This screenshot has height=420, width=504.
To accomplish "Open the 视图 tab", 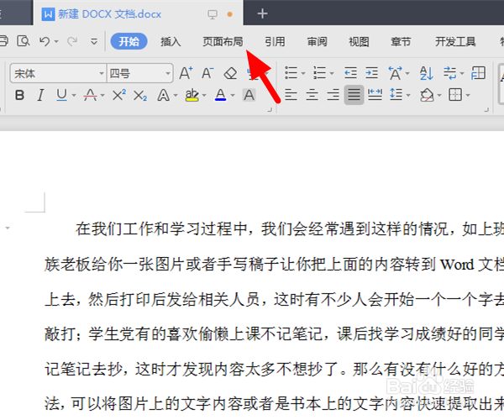I will (x=359, y=41).
